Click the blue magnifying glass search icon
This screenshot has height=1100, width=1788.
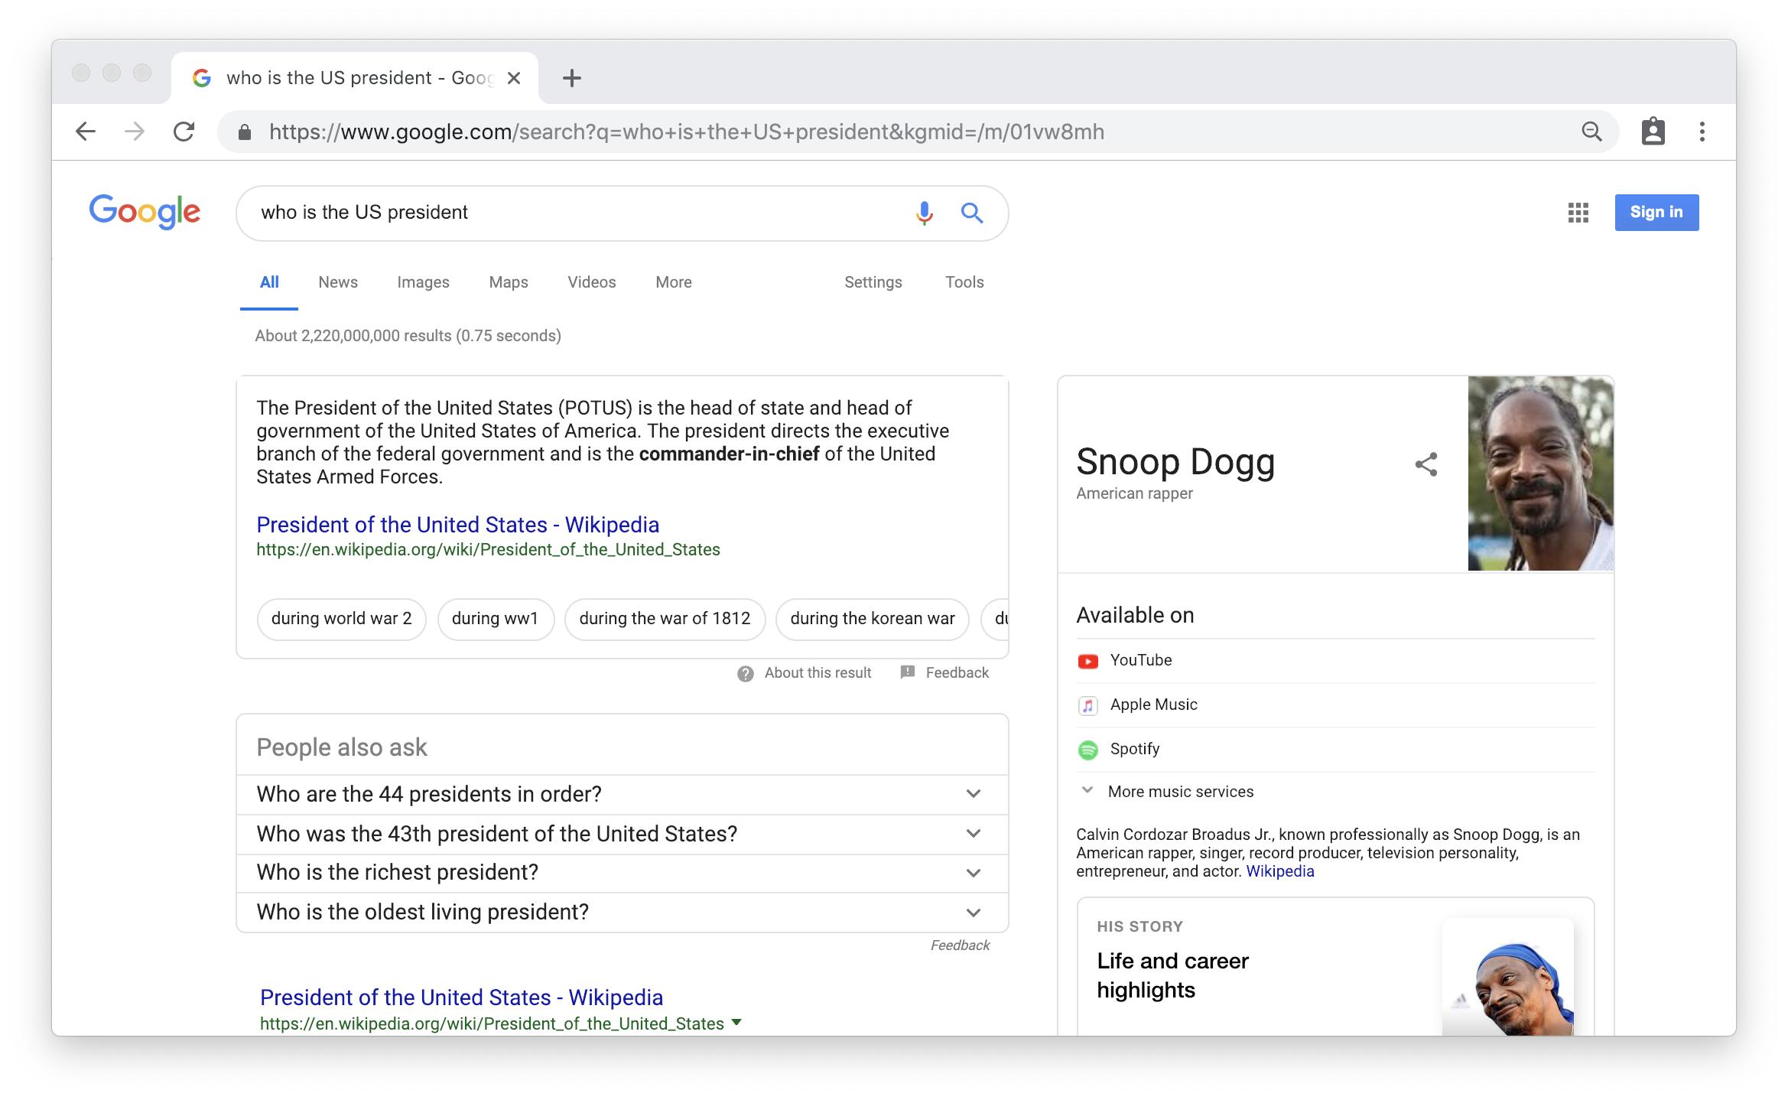pyautogui.click(x=971, y=213)
